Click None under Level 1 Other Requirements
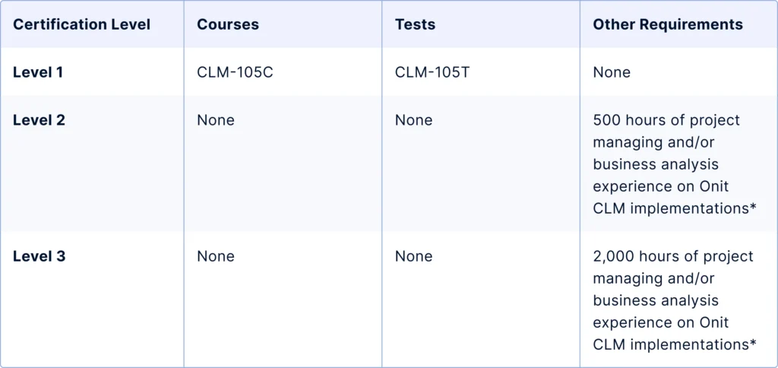 (612, 72)
